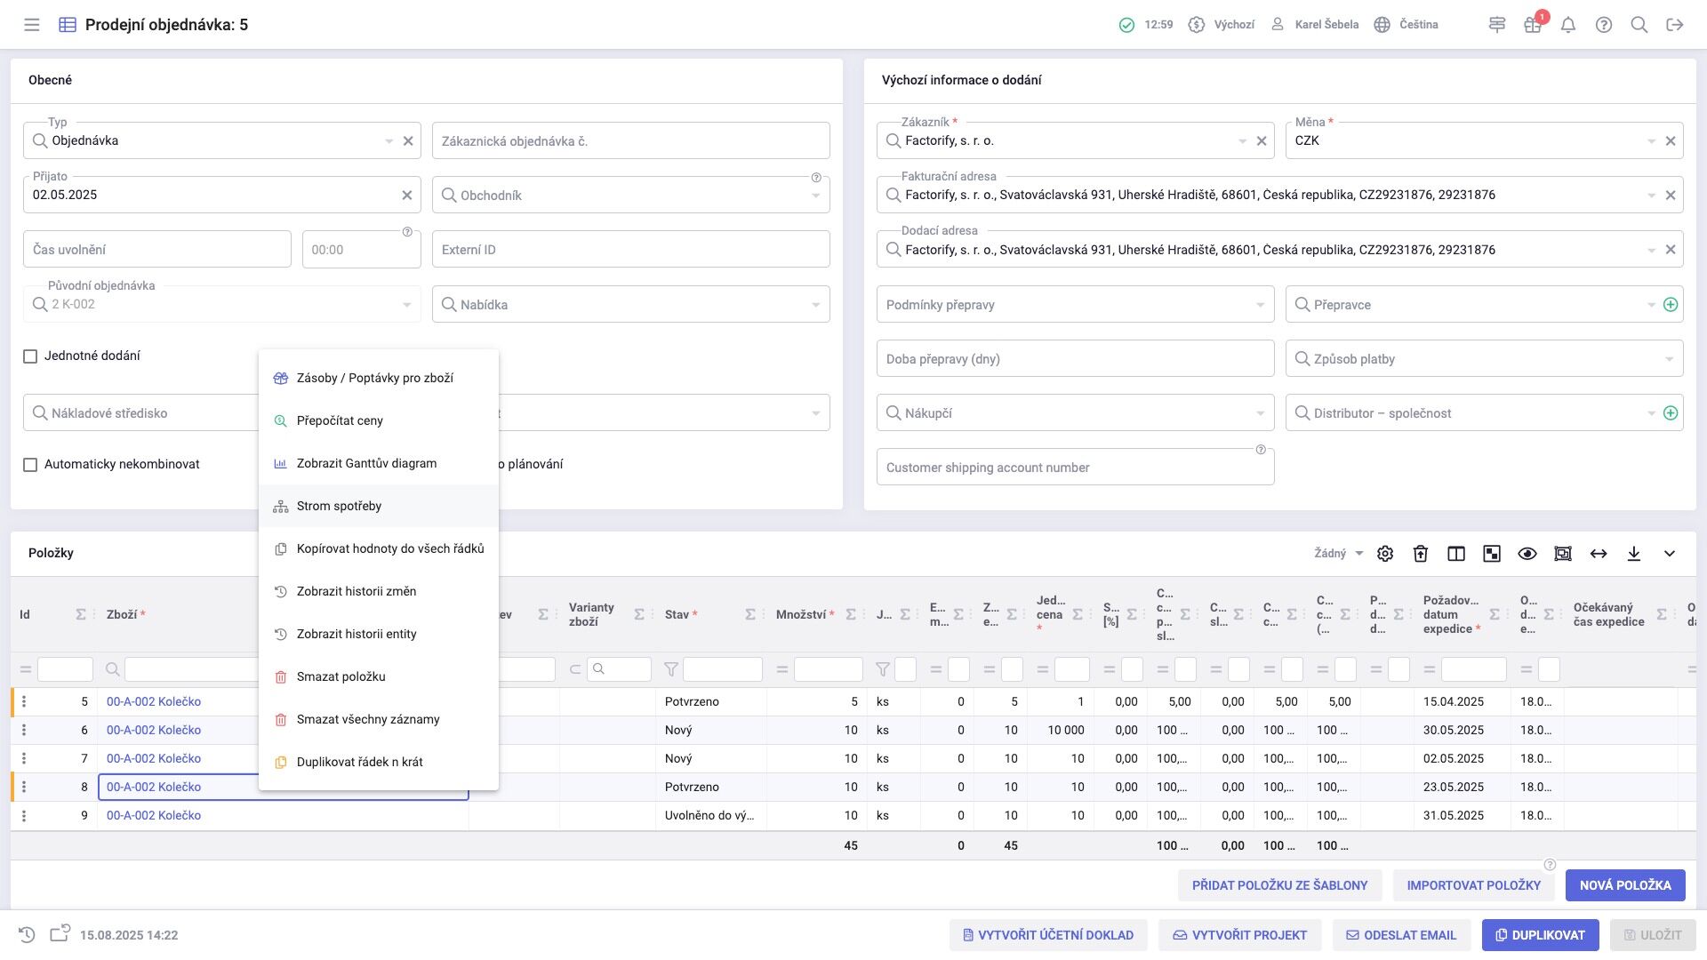Click the green plus next to Přepravce

(1671, 305)
